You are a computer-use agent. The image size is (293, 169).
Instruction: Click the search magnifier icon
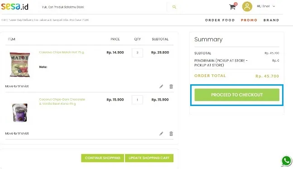click(x=174, y=7)
